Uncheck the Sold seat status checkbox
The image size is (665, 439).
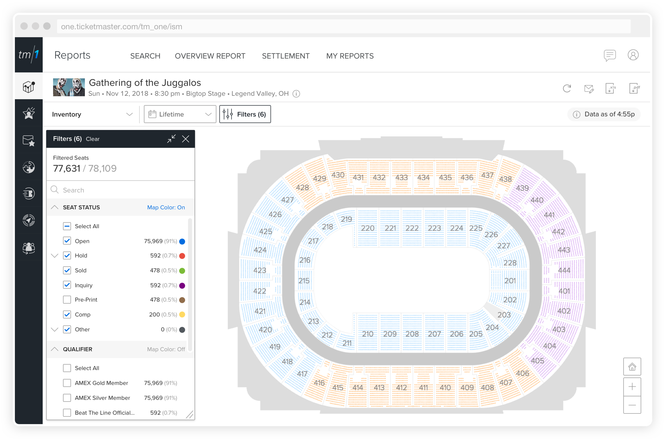(67, 270)
